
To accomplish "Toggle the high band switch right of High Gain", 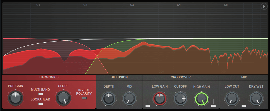I will tap(213, 105).
